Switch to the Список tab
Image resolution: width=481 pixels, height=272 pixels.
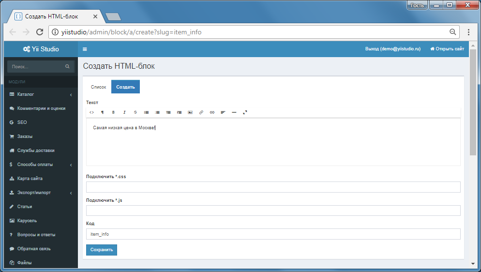coord(98,87)
